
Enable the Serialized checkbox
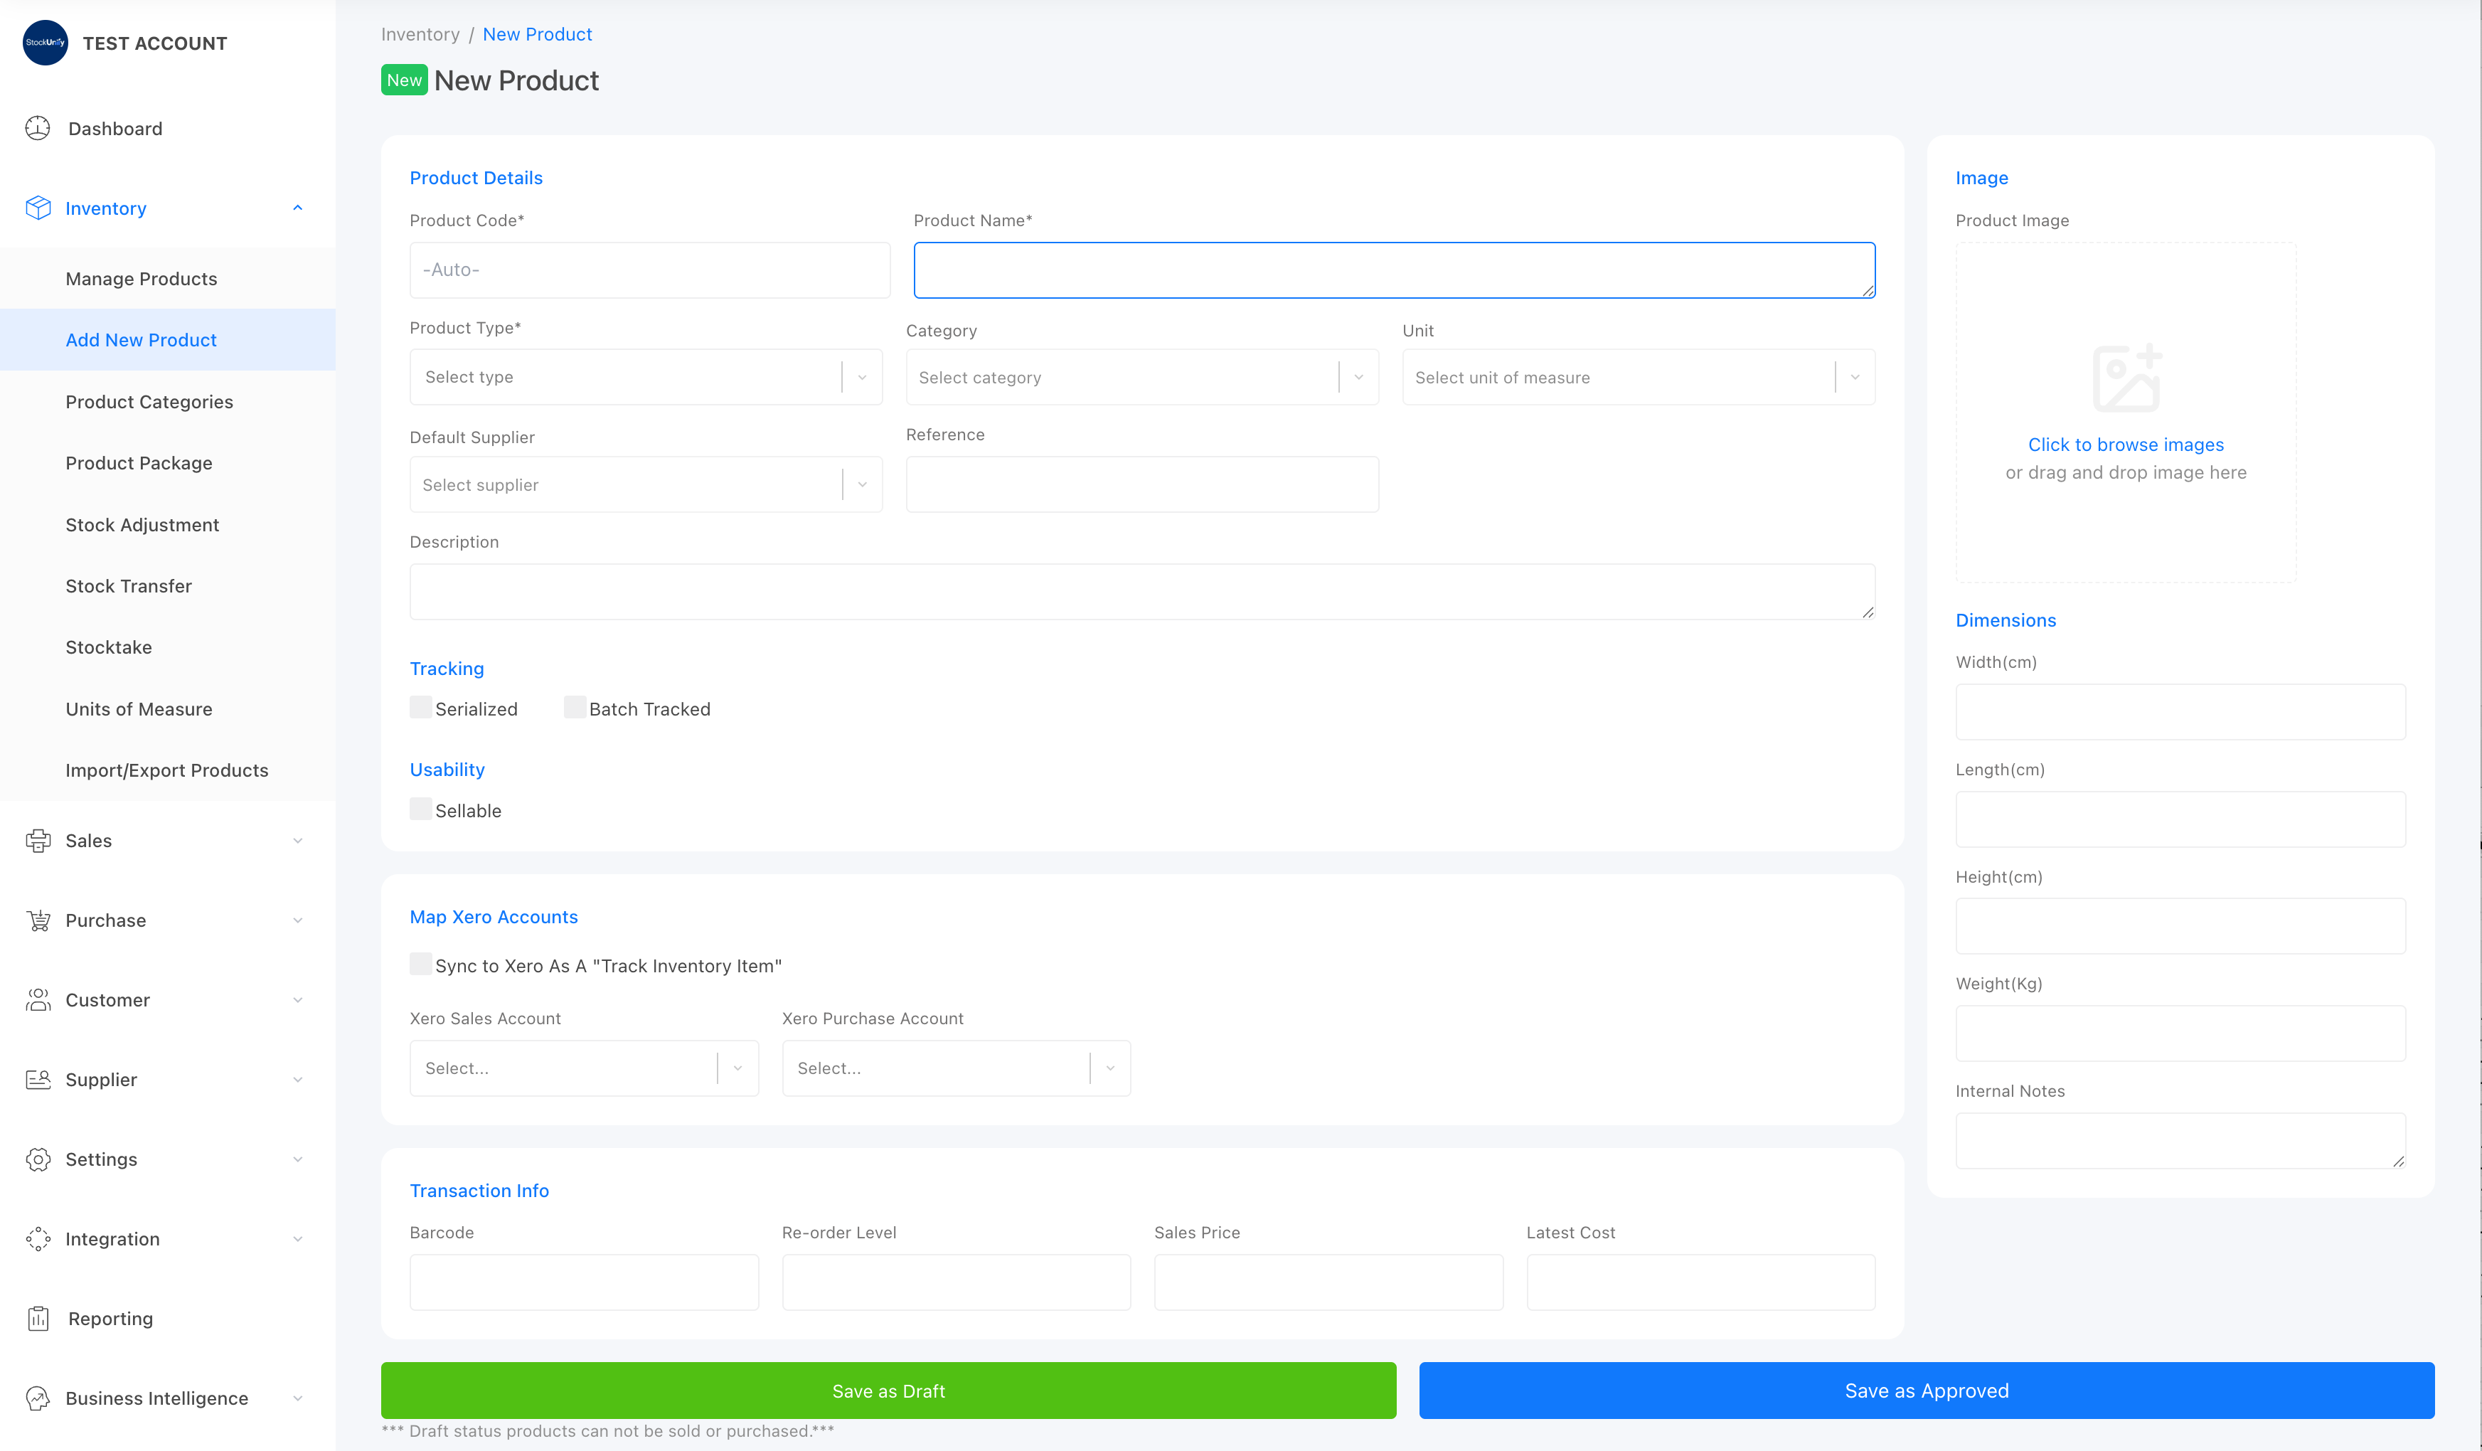[x=420, y=707]
